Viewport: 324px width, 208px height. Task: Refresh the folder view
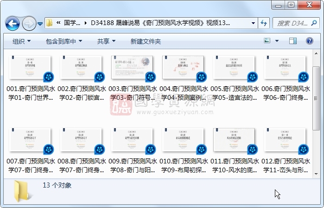[264, 23]
